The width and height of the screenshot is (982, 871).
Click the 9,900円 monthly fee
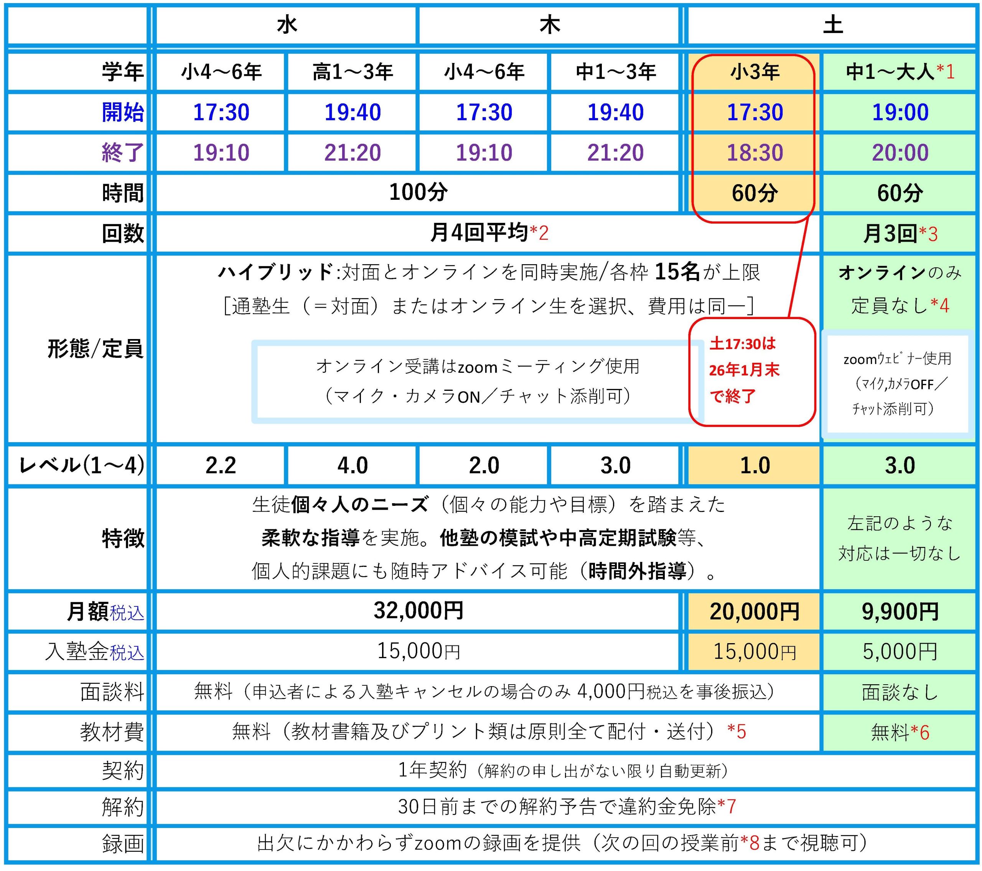point(900,612)
